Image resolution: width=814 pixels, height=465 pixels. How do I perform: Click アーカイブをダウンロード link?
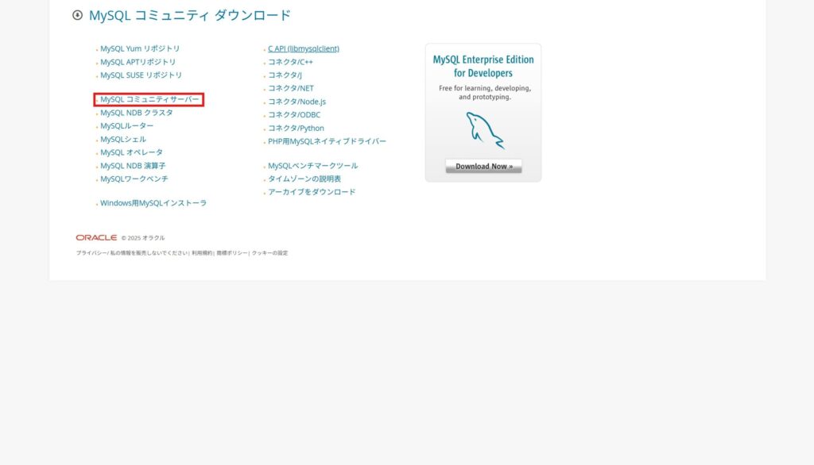coord(312,192)
